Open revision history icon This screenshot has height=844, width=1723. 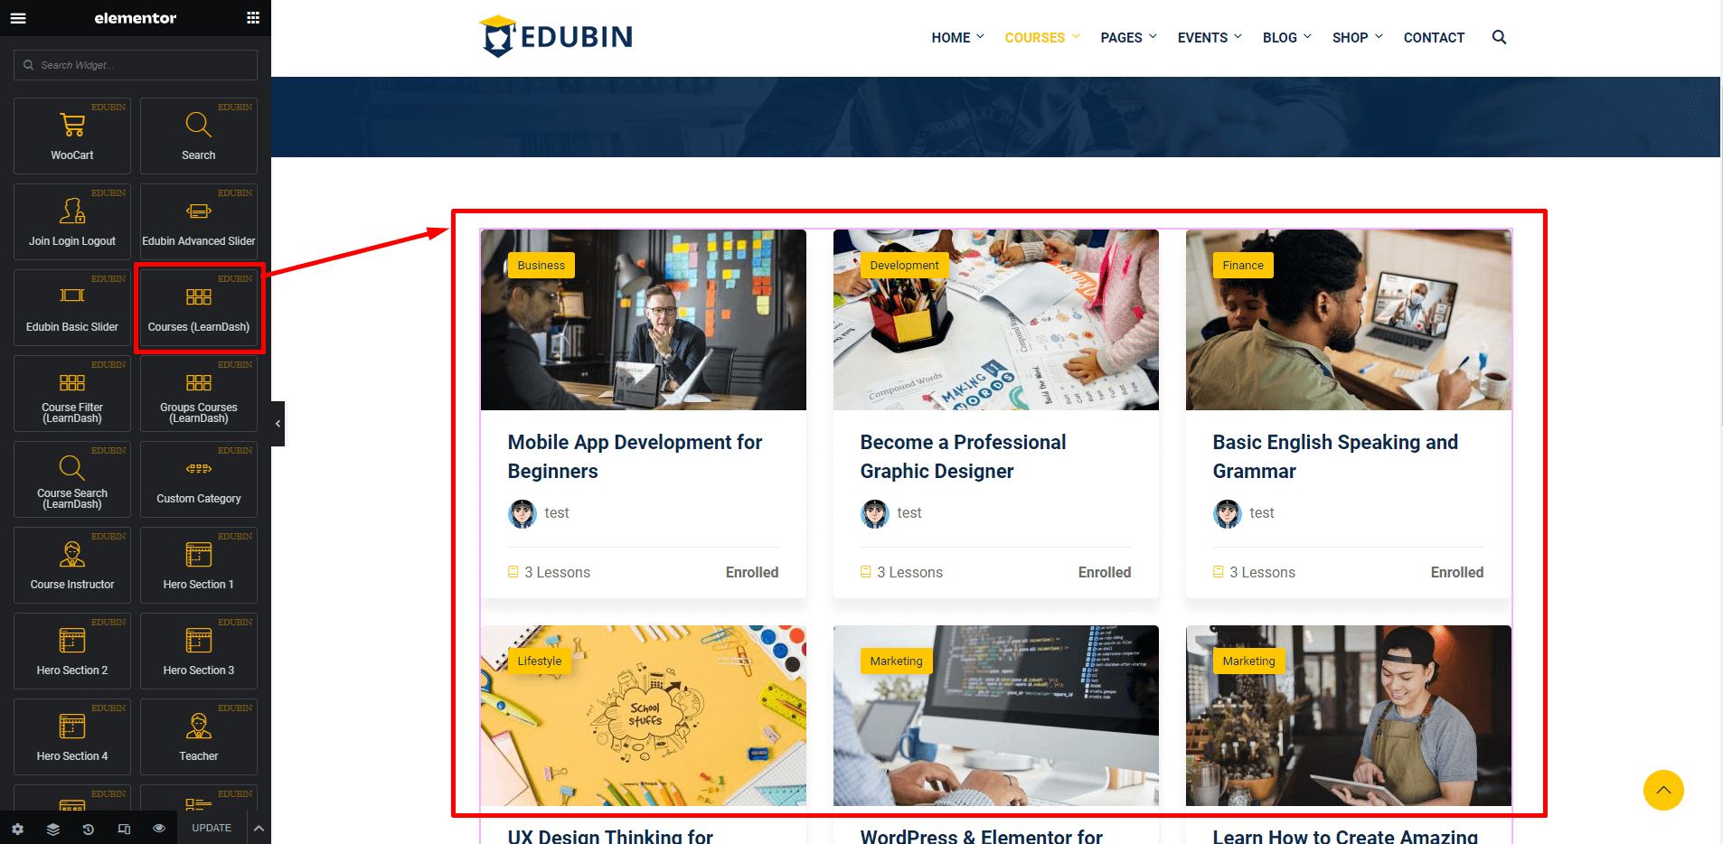point(89,829)
